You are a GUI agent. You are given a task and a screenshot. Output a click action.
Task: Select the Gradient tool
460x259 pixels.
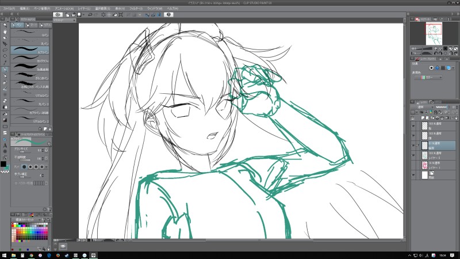pos(5,120)
